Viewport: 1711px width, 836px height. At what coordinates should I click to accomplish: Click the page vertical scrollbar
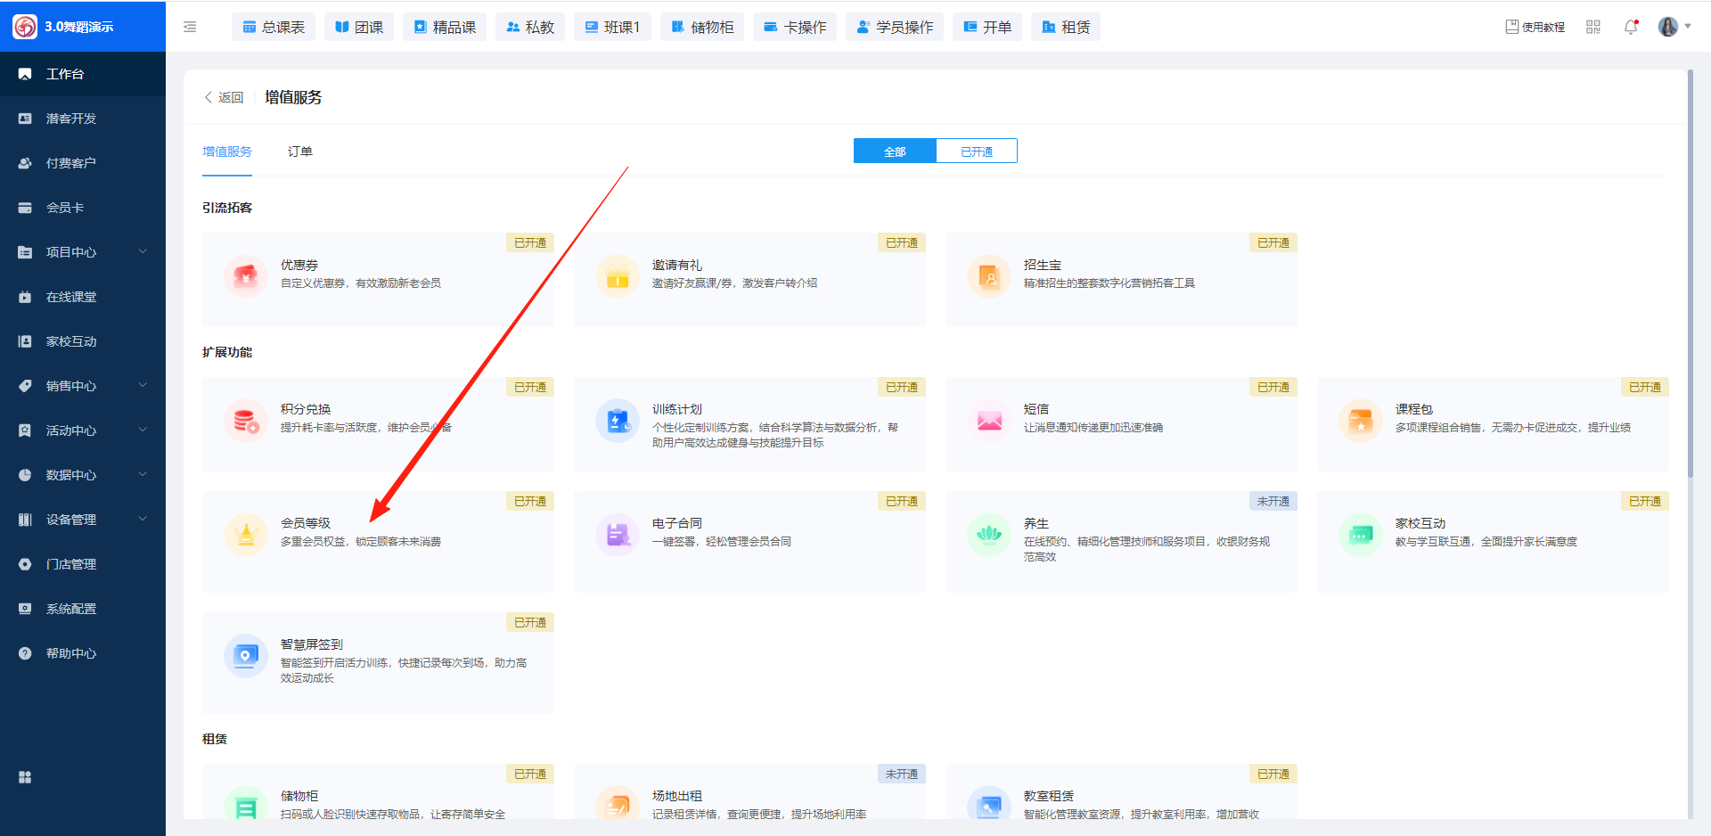pos(1690,267)
